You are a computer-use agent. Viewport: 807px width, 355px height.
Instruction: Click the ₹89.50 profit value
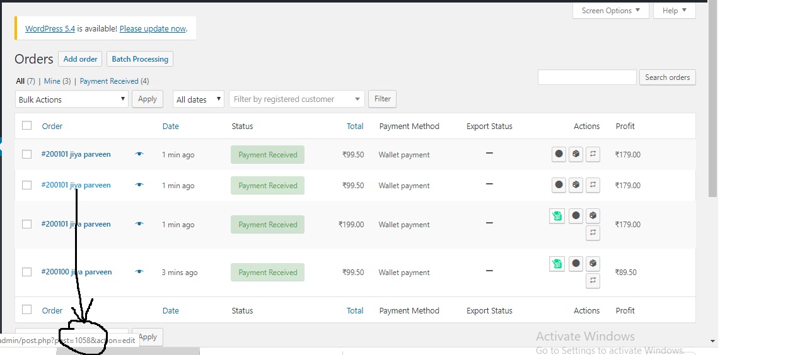tap(626, 273)
